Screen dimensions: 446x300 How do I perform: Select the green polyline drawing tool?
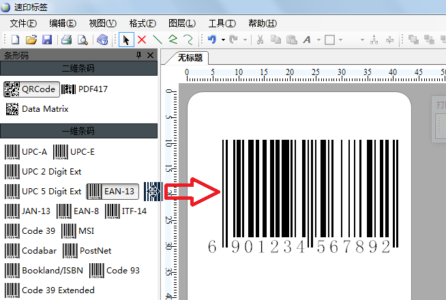click(173, 40)
